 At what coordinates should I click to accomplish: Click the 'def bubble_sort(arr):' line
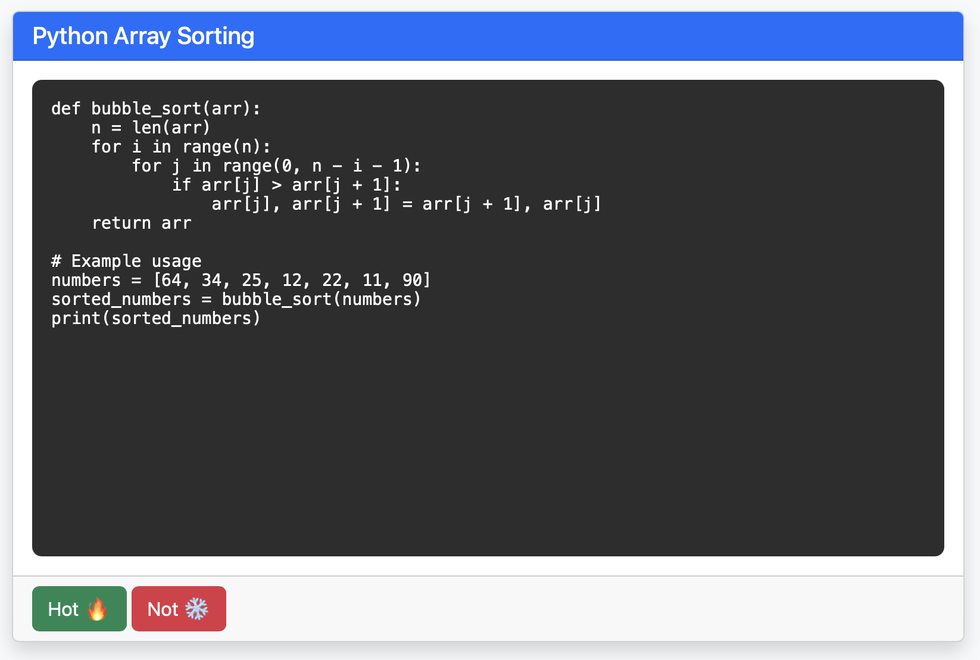click(156, 108)
